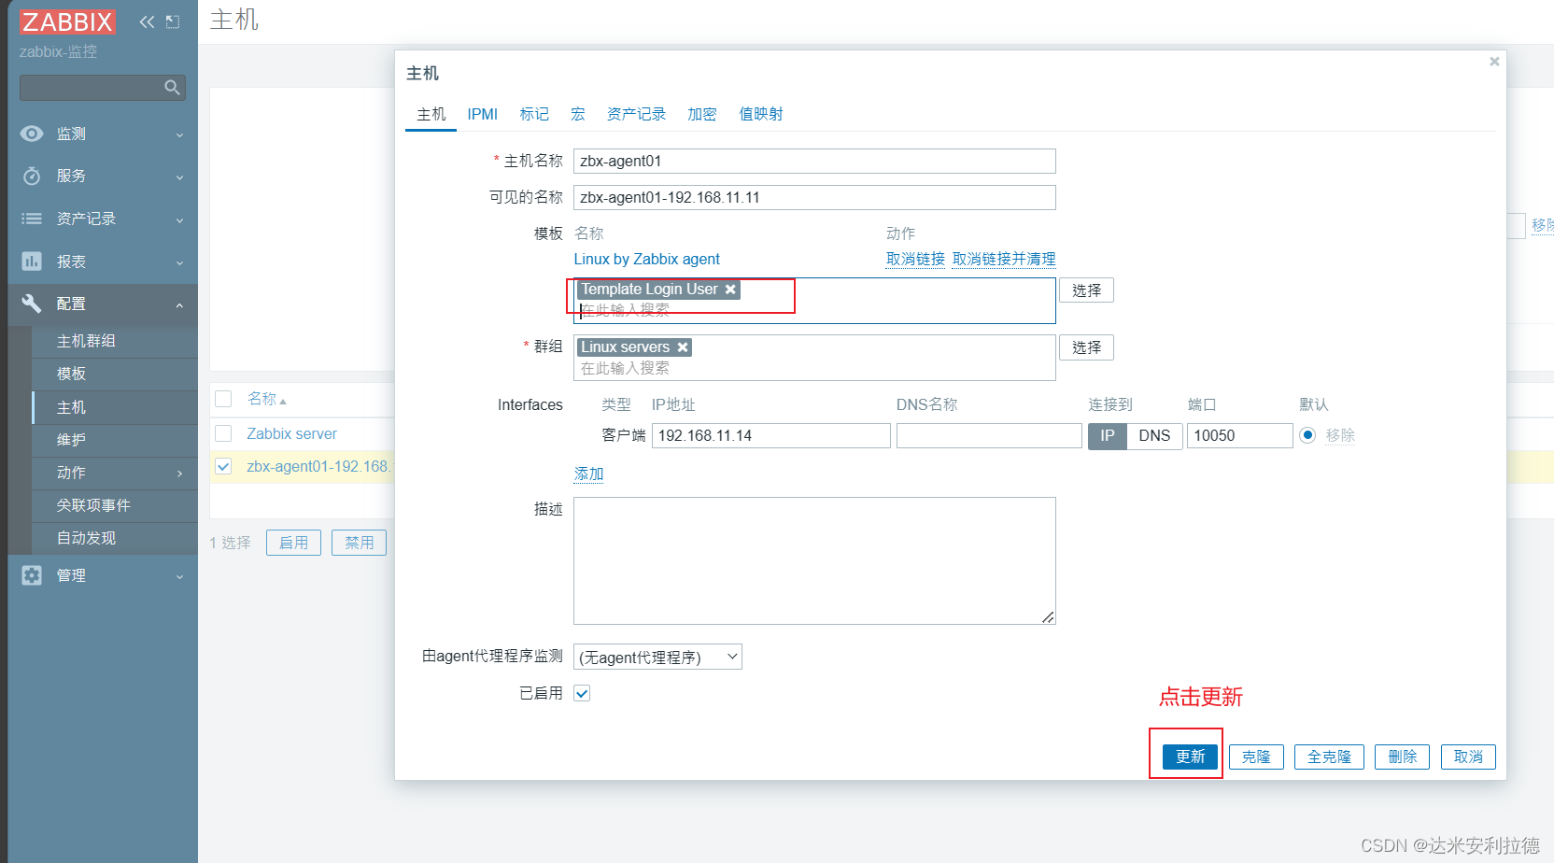Click the 主机名称 input field
This screenshot has width=1554, height=863.
814,162
